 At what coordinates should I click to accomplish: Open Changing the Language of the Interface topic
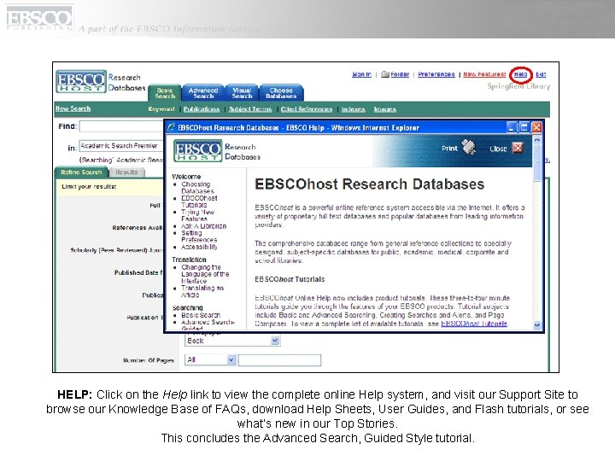click(205, 274)
